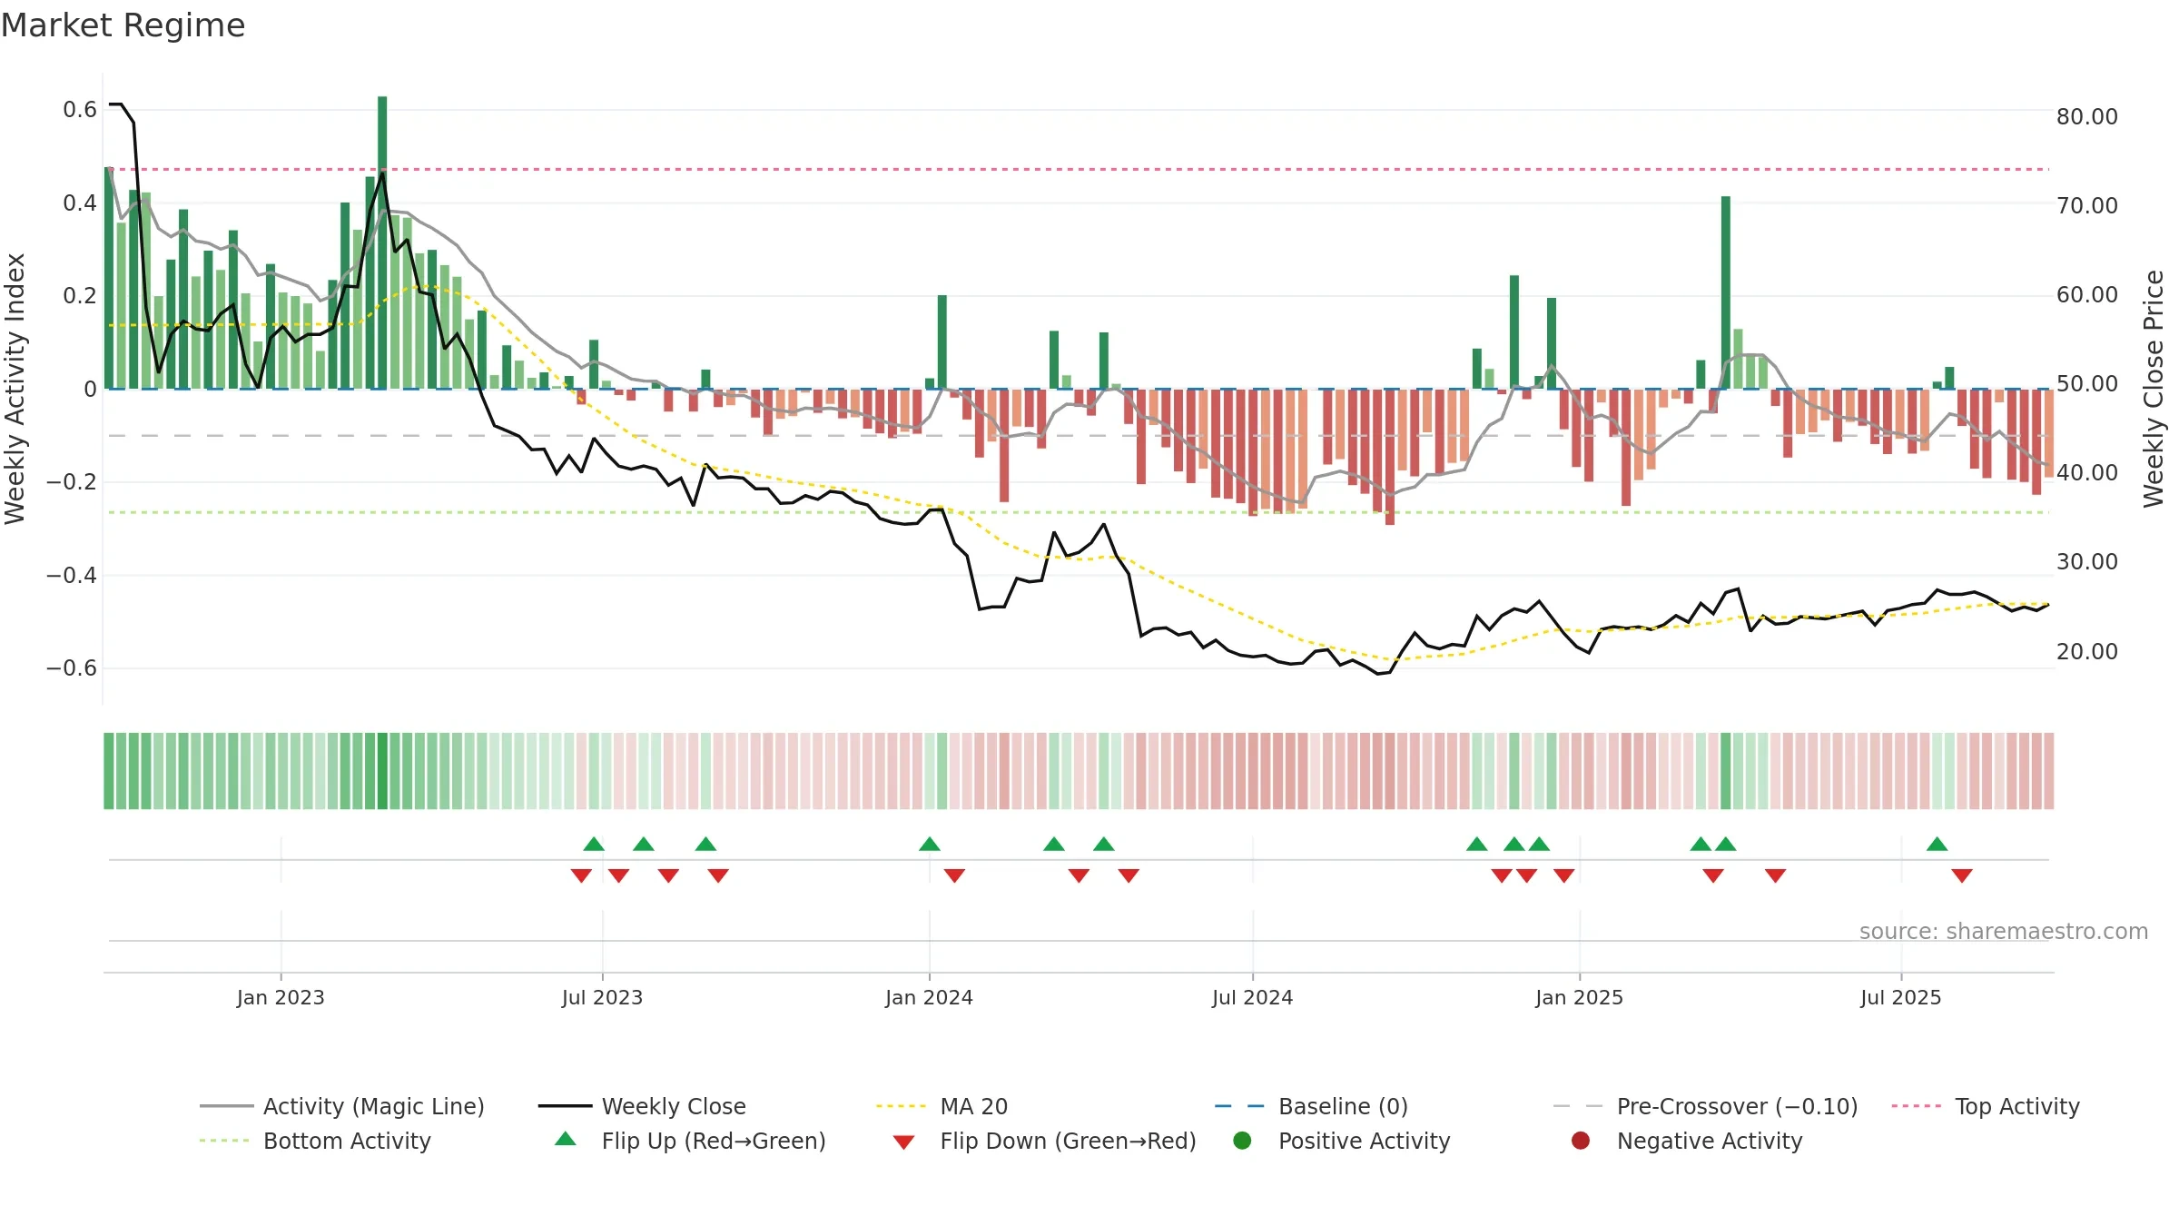Viewport: 2179px width, 1226px height.
Task: Click the first green flip-up triangle just before Jul 2023
Action: tap(594, 845)
